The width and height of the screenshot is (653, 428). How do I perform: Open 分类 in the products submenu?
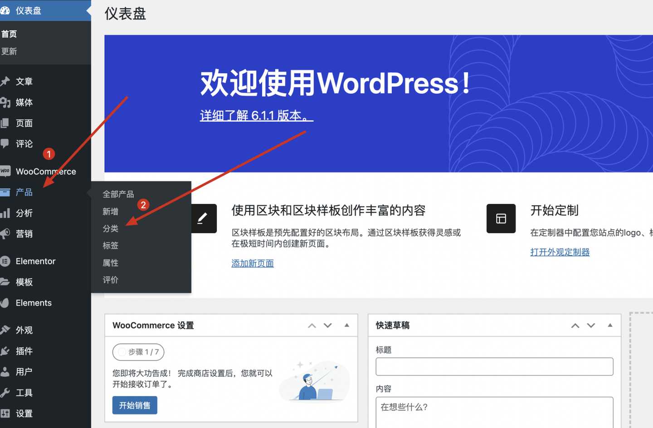(x=110, y=229)
